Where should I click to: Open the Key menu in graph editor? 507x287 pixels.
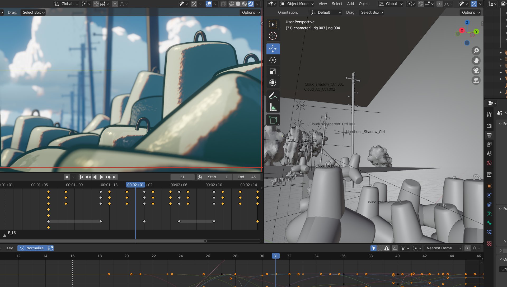tap(10, 248)
